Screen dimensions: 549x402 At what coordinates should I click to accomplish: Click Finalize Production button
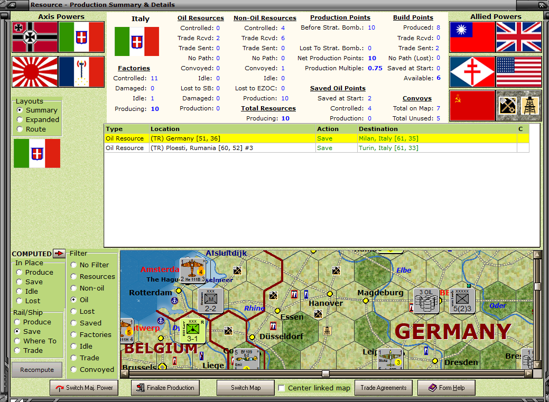pos(165,388)
